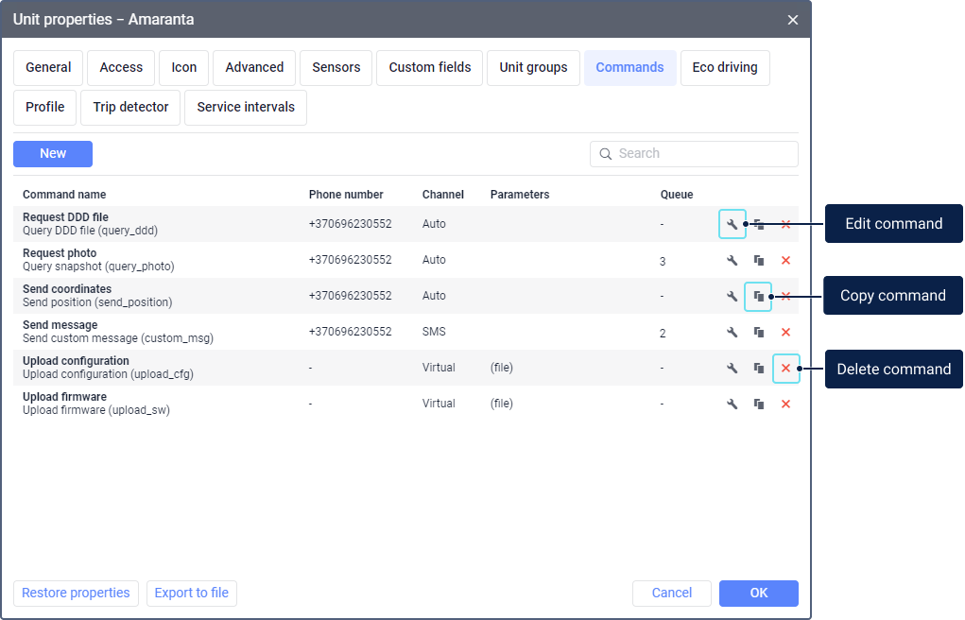Viewport: 965px width, 620px height.
Task: Go to the Trip detector tab
Action: click(x=130, y=108)
